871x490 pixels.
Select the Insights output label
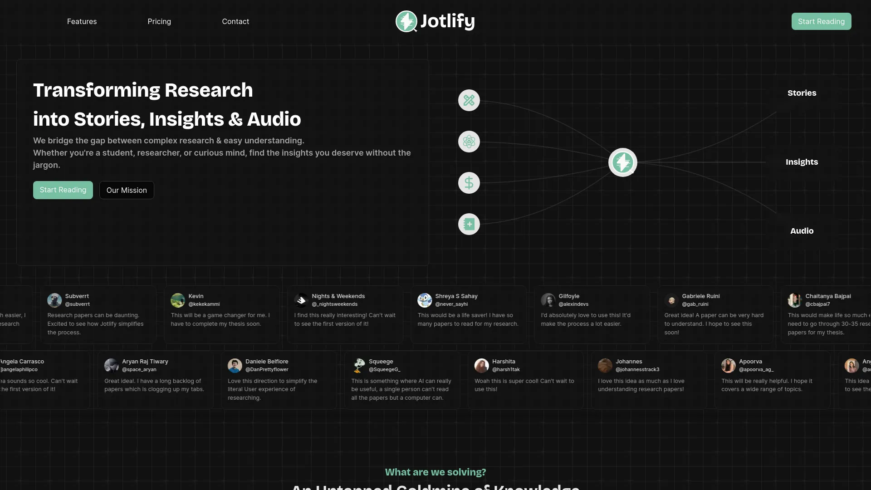(x=802, y=162)
